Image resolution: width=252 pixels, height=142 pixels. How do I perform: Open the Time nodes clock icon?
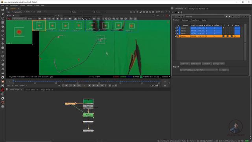coord(3,18)
